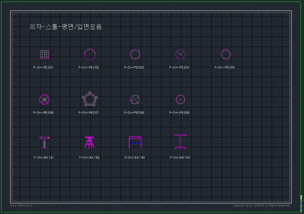Pick the tripod bar stool elevation F-CH-EA152

click(90, 143)
